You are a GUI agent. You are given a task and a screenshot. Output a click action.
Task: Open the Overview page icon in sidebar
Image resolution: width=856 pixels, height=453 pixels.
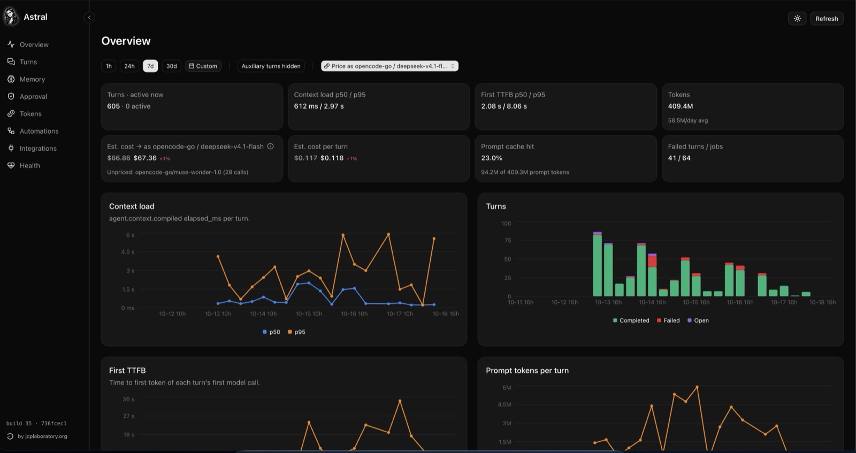point(11,44)
